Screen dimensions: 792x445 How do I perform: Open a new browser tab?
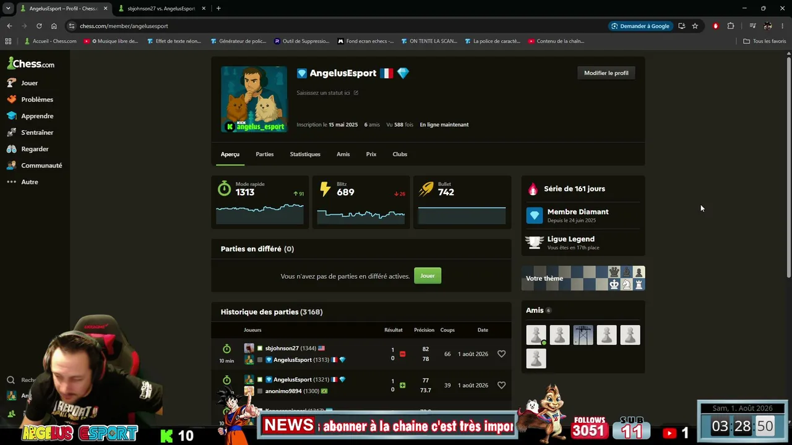pyautogui.click(x=218, y=9)
